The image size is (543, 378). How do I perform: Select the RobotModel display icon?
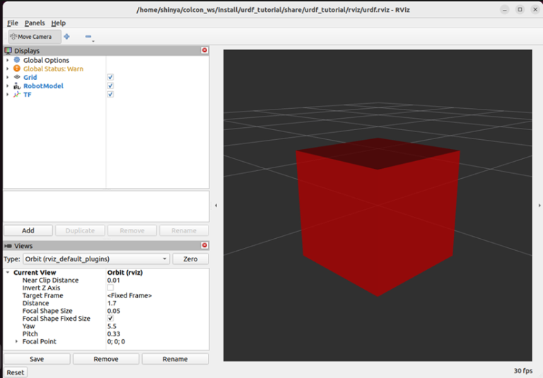click(x=17, y=86)
